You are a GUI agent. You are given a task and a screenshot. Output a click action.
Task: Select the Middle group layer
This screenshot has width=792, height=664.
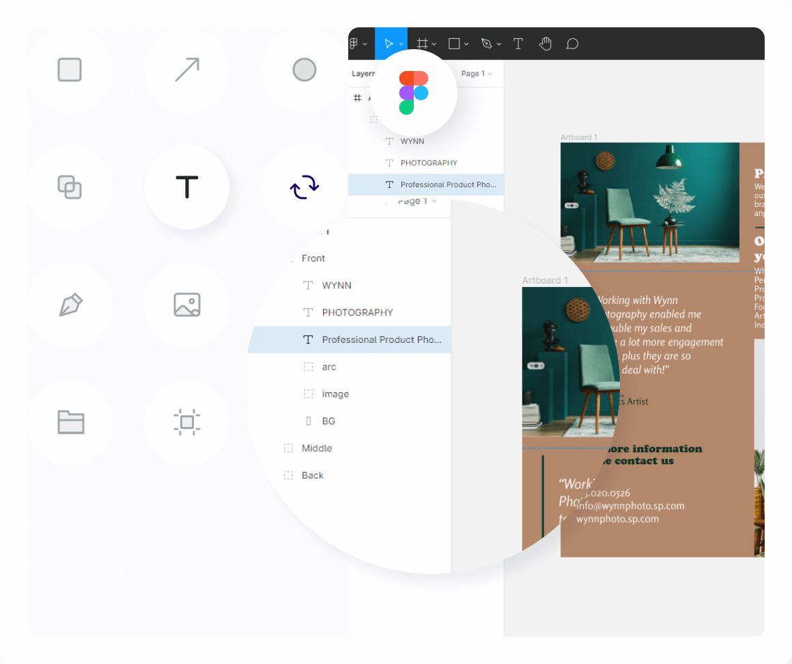coord(317,448)
